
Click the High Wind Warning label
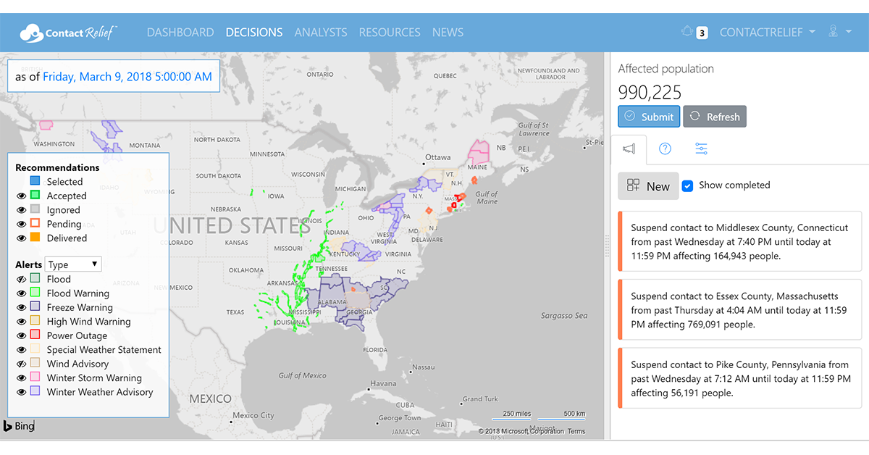click(89, 322)
